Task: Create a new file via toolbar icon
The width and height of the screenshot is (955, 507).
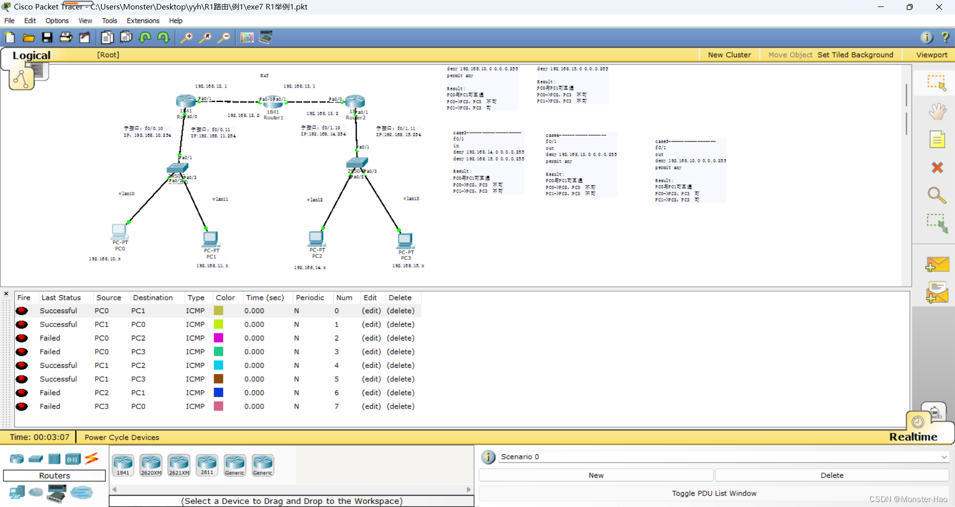Action: click(10, 38)
